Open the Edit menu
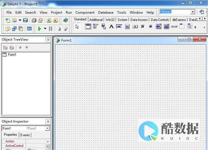 [x=18, y=12]
